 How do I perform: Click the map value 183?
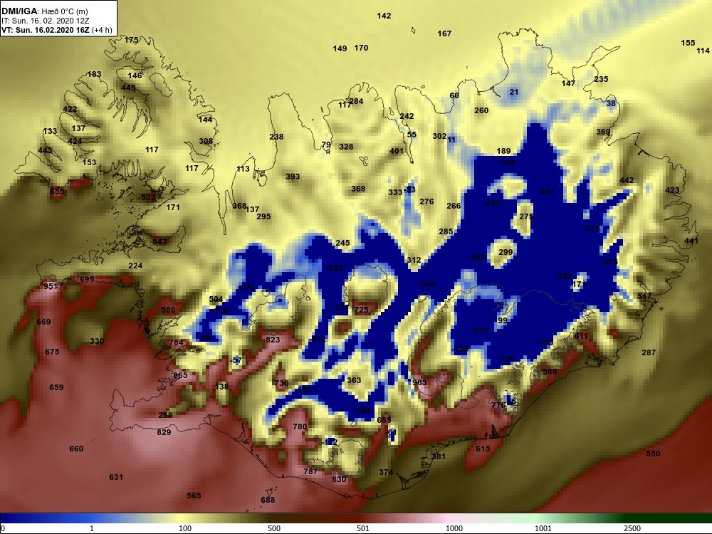pyautogui.click(x=94, y=75)
